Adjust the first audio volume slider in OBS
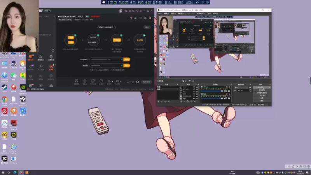 click(x=212, y=91)
